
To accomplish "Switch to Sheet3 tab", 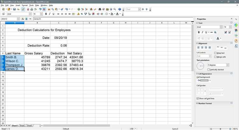I will (30, 126).
